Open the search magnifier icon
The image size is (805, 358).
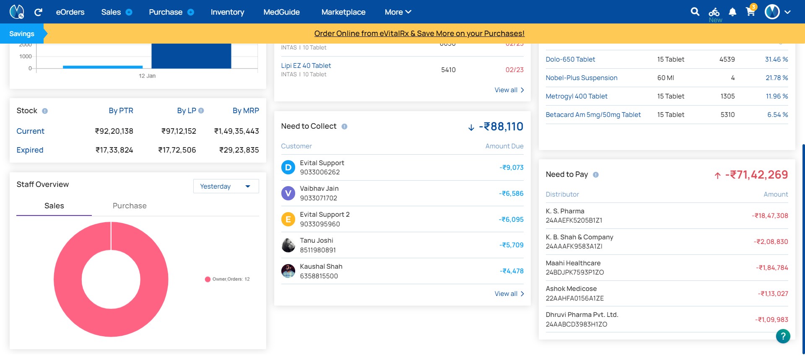(695, 12)
